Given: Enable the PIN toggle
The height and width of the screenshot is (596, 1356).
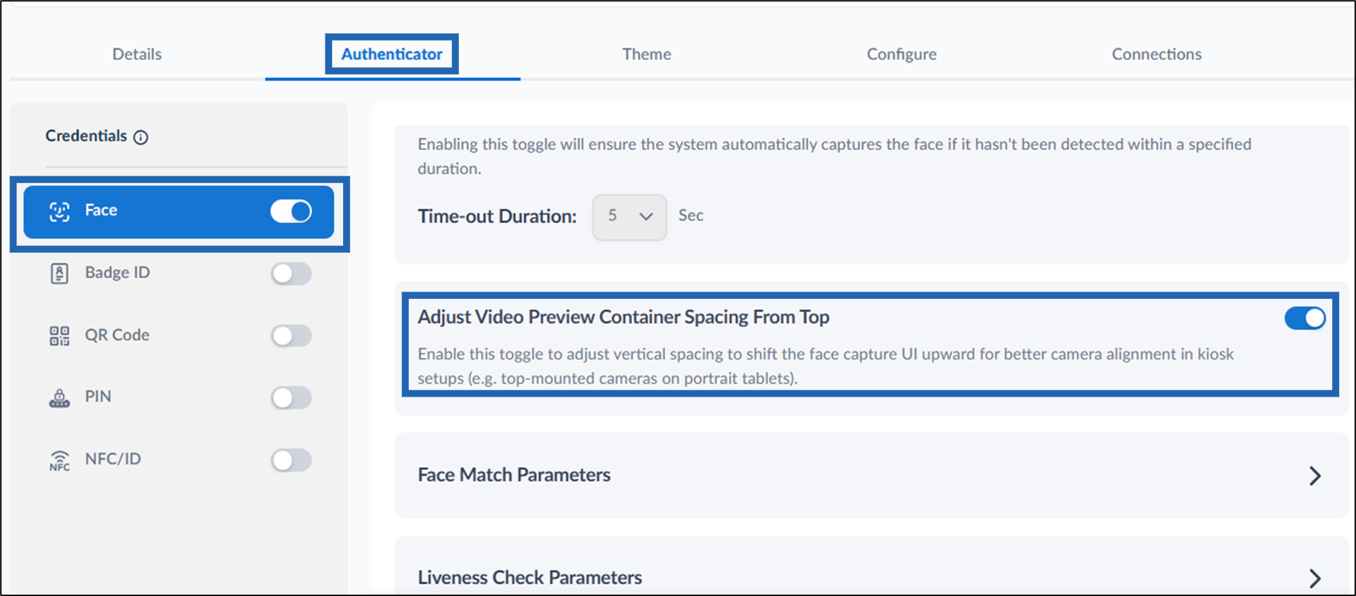Looking at the screenshot, I should 291,397.
